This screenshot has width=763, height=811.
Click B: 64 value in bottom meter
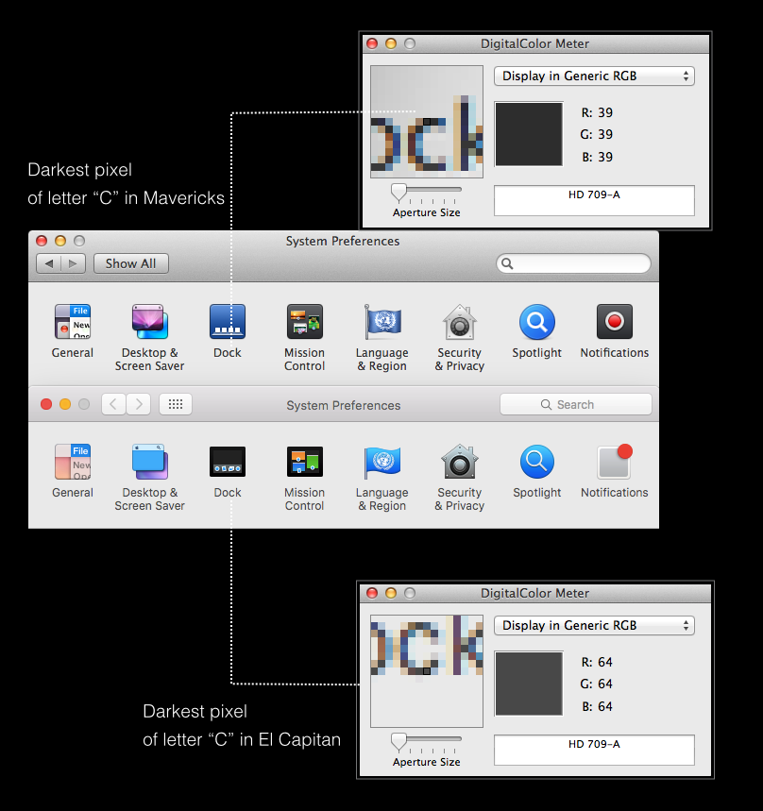597,706
